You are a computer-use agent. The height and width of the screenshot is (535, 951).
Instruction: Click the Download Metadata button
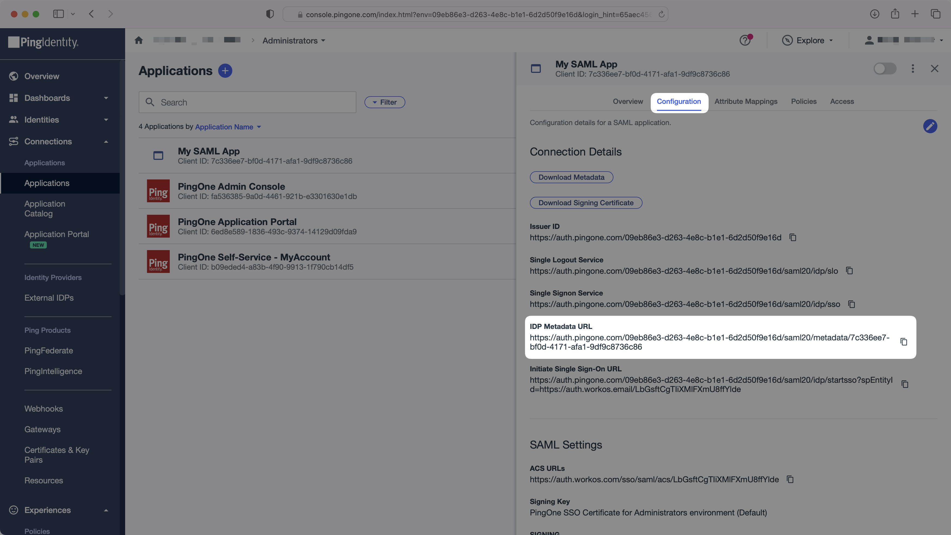(572, 177)
